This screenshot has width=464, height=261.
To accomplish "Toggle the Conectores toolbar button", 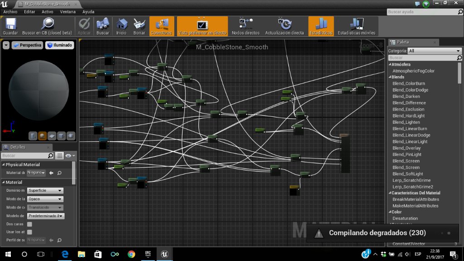I will click(161, 26).
